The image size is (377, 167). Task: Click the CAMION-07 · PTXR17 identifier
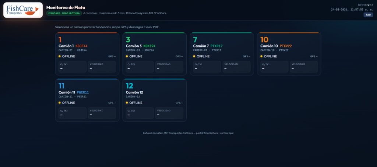pos(207,50)
